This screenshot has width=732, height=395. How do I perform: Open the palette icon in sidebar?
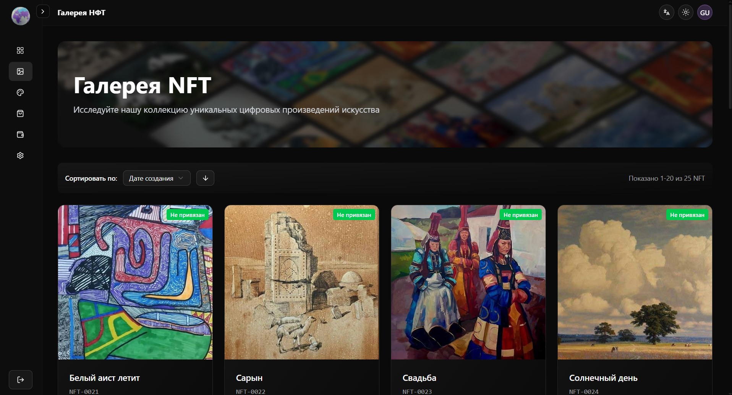pyautogui.click(x=20, y=92)
